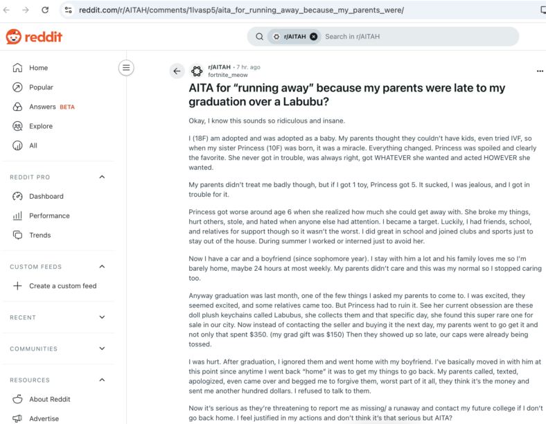Collapse the sidebar with hamburger button
Screen dimensions: 546x424
(x=126, y=67)
